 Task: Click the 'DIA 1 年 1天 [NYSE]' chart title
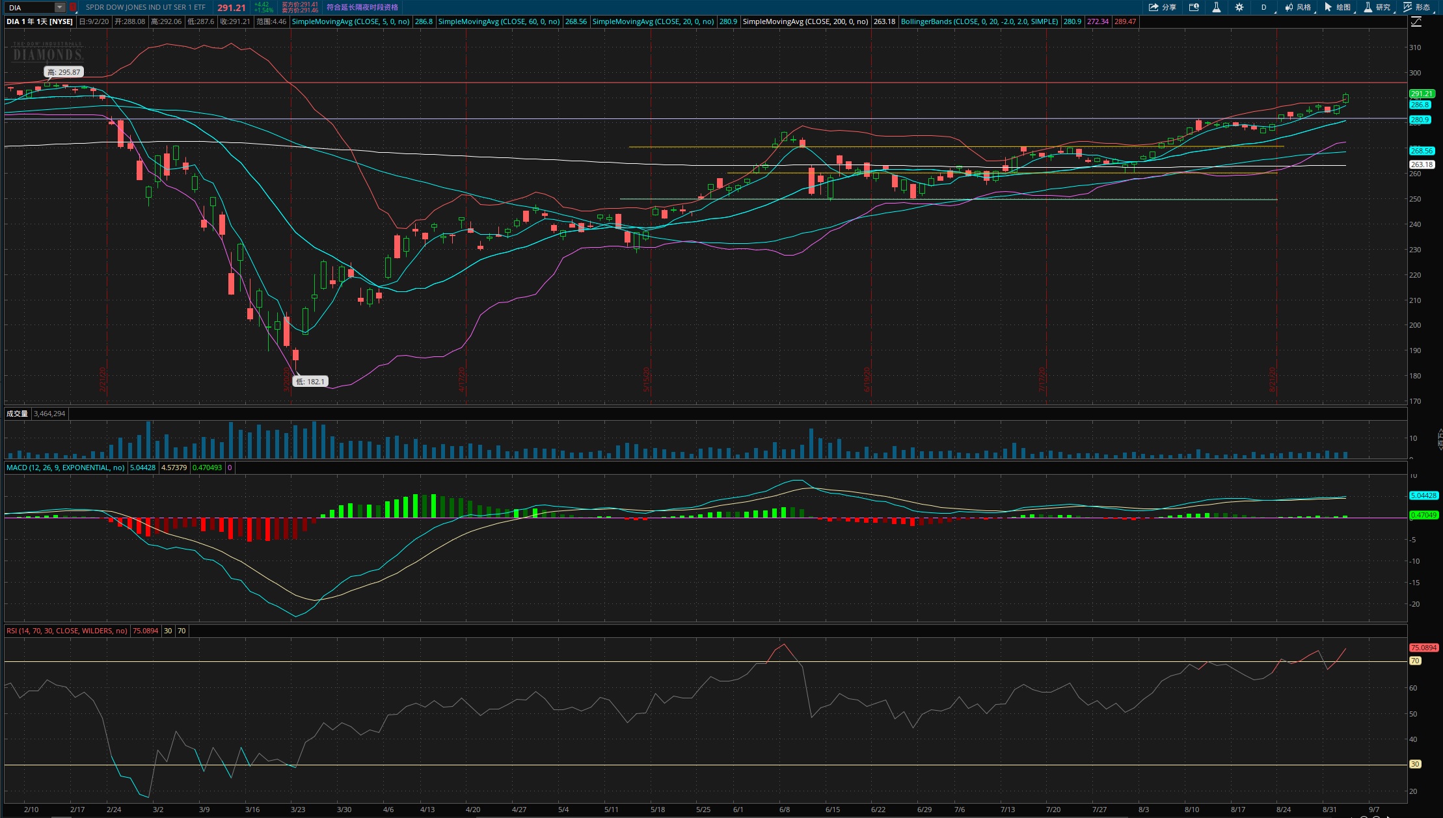click(40, 21)
